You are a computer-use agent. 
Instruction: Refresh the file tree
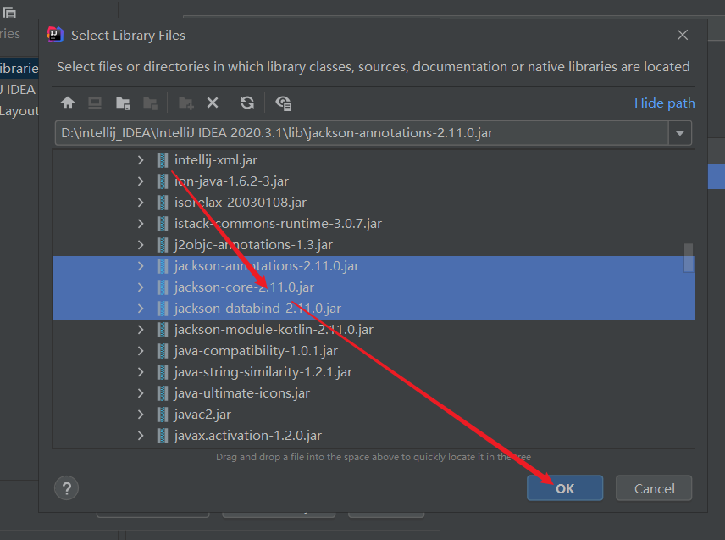coord(247,103)
